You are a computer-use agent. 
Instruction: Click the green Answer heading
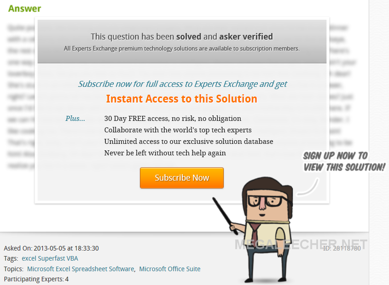click(24, 8)
